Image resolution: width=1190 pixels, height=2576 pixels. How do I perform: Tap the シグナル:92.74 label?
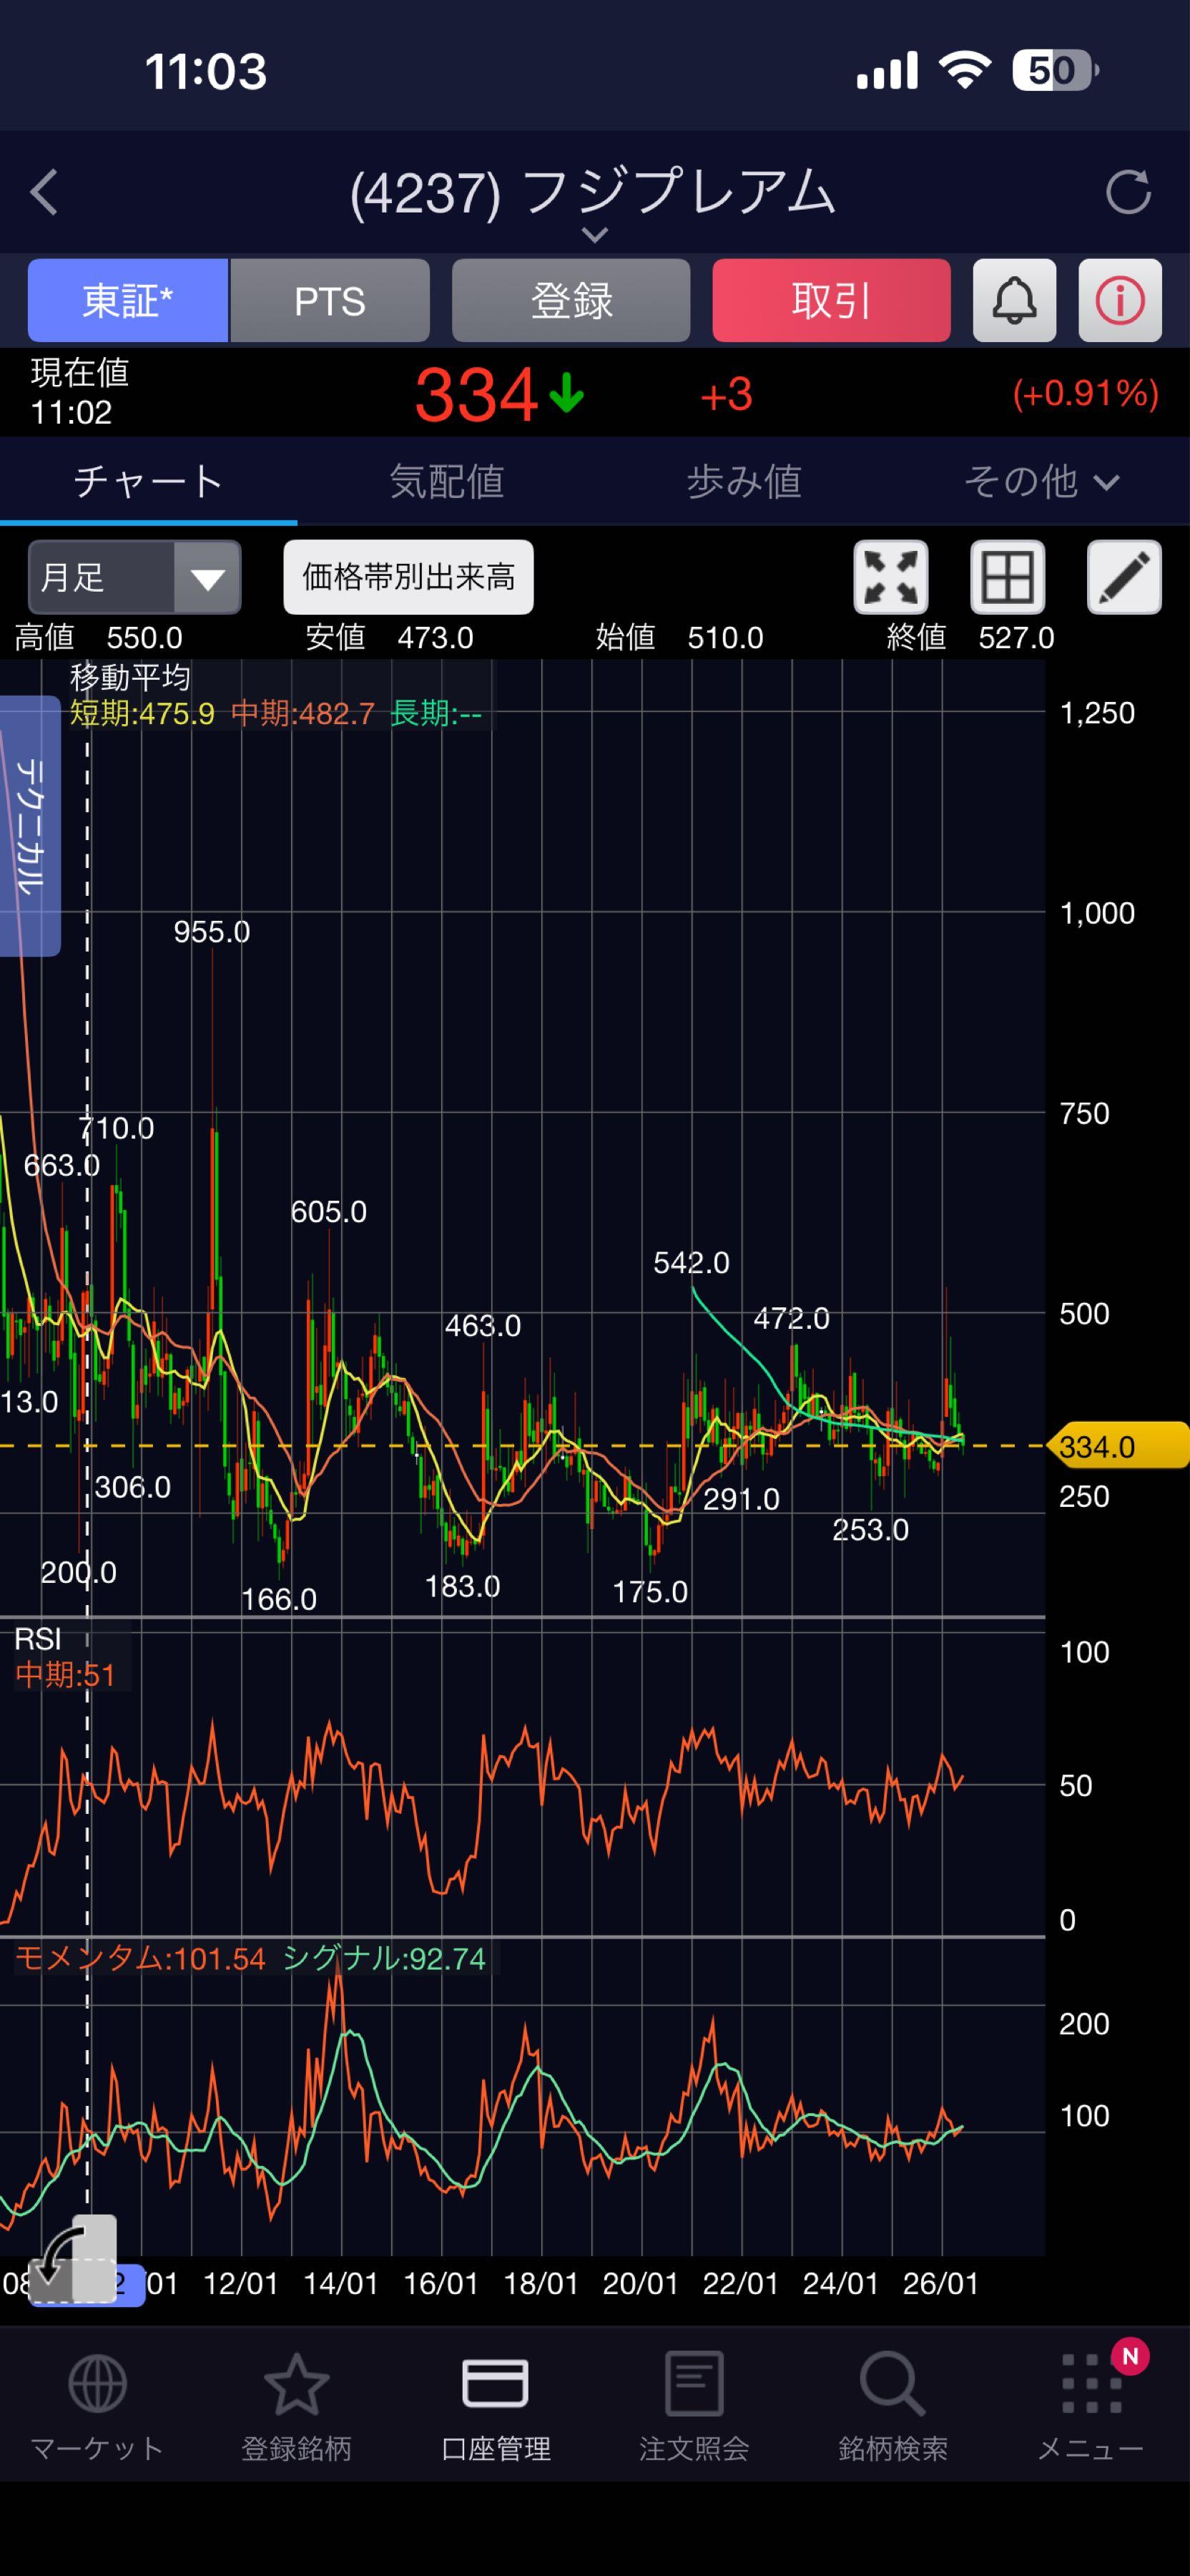click(385, 1958)
